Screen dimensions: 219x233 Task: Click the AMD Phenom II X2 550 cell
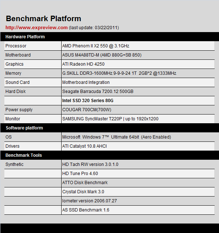96,46
